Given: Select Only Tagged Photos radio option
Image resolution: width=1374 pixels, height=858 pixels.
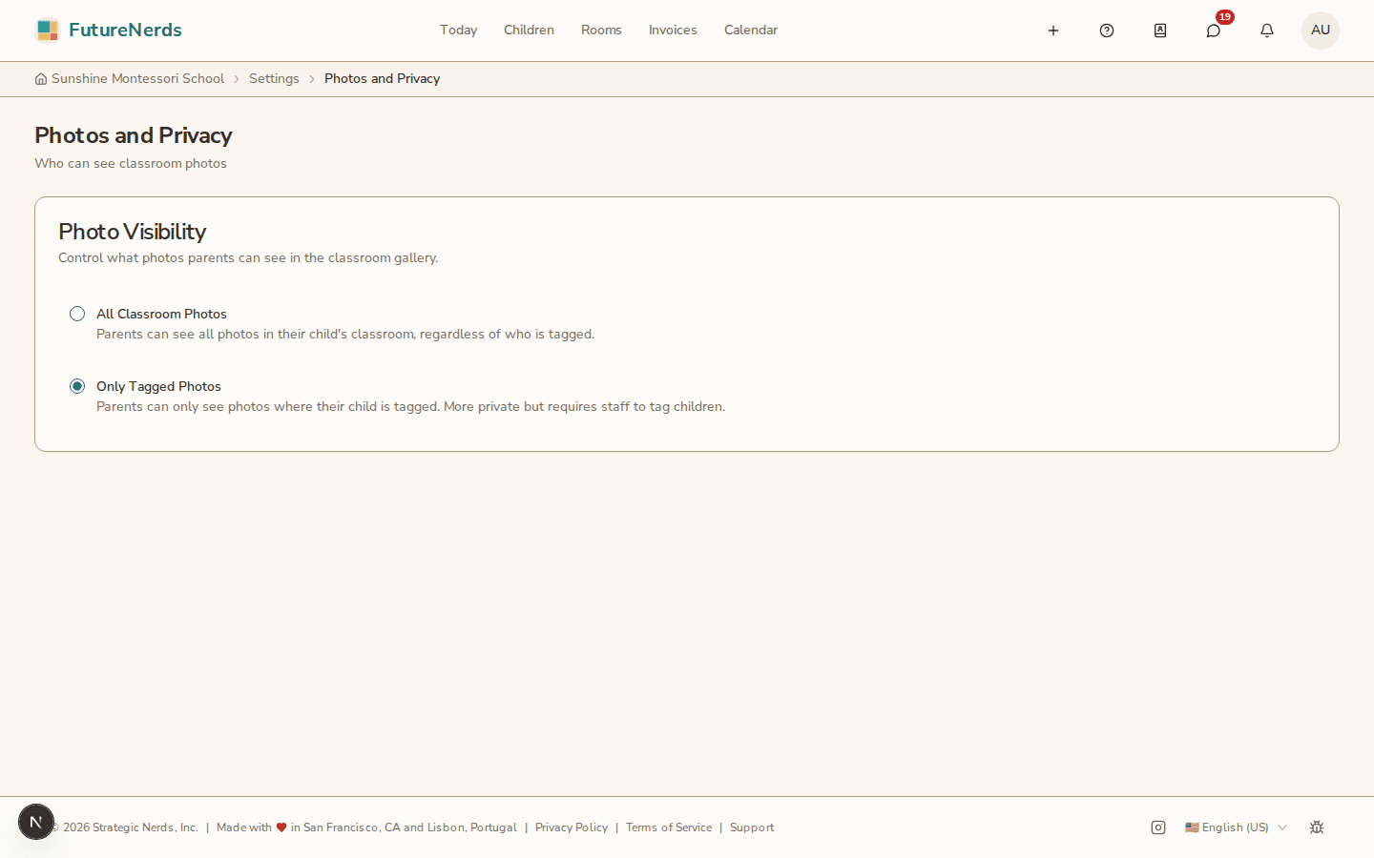Looking at the screenshot, I should [x=77, y=386].
